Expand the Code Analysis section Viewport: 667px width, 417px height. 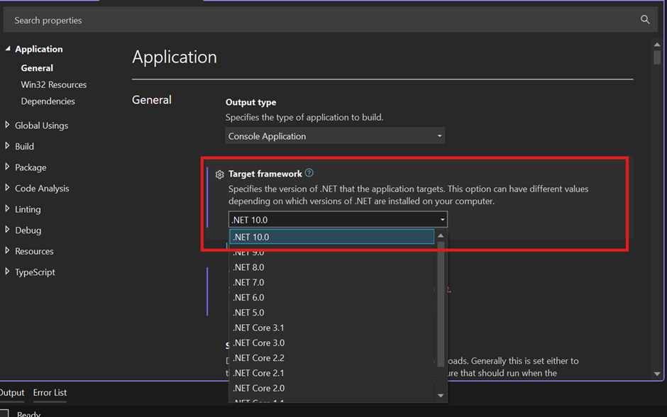[8, 189]
